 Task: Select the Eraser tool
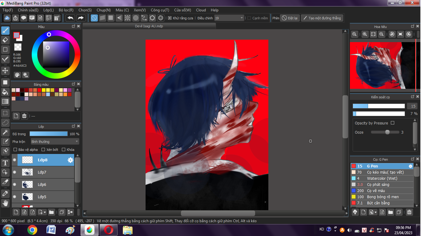click(5, 40)
